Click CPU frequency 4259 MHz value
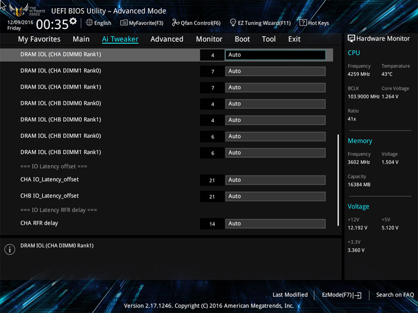Viewport: 418px width, 313px height. point(359,74)
